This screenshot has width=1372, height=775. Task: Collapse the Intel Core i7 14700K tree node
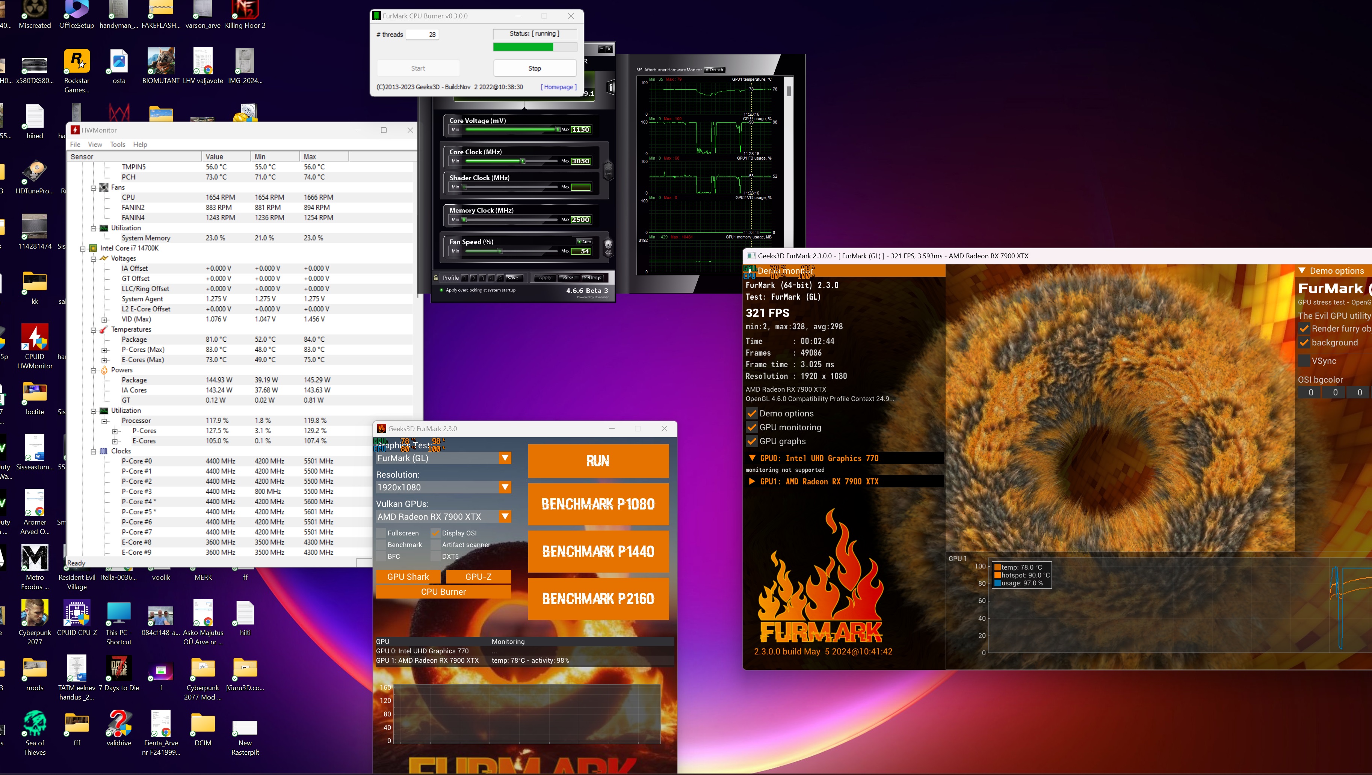83,249
